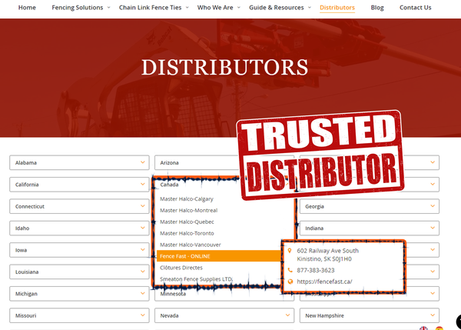Select Master Halco-Montreal distributor
461x330 pixels.
(x=189, y=211)
